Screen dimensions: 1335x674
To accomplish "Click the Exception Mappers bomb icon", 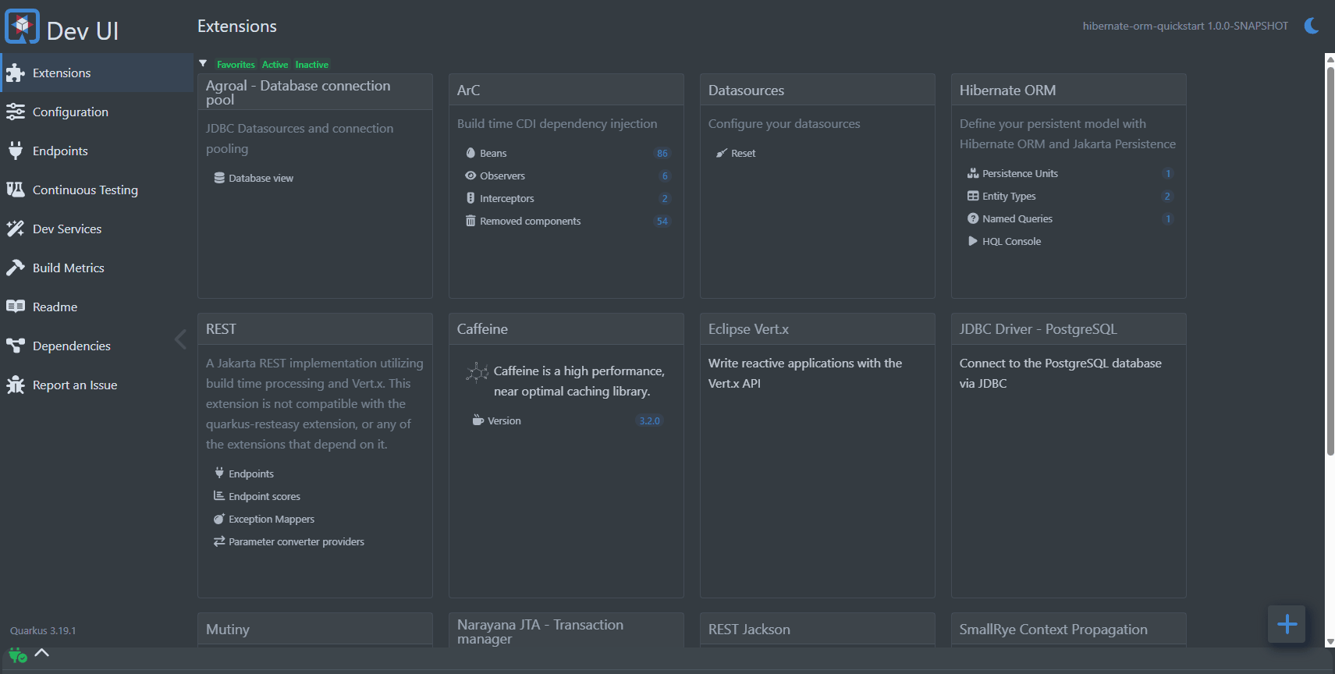I will click(219, 519).
